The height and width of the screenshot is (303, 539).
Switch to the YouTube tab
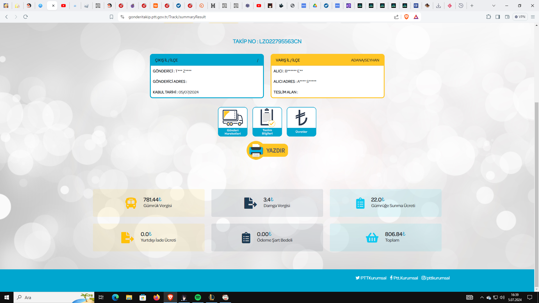pyautogui.click(x=63, y=6)
